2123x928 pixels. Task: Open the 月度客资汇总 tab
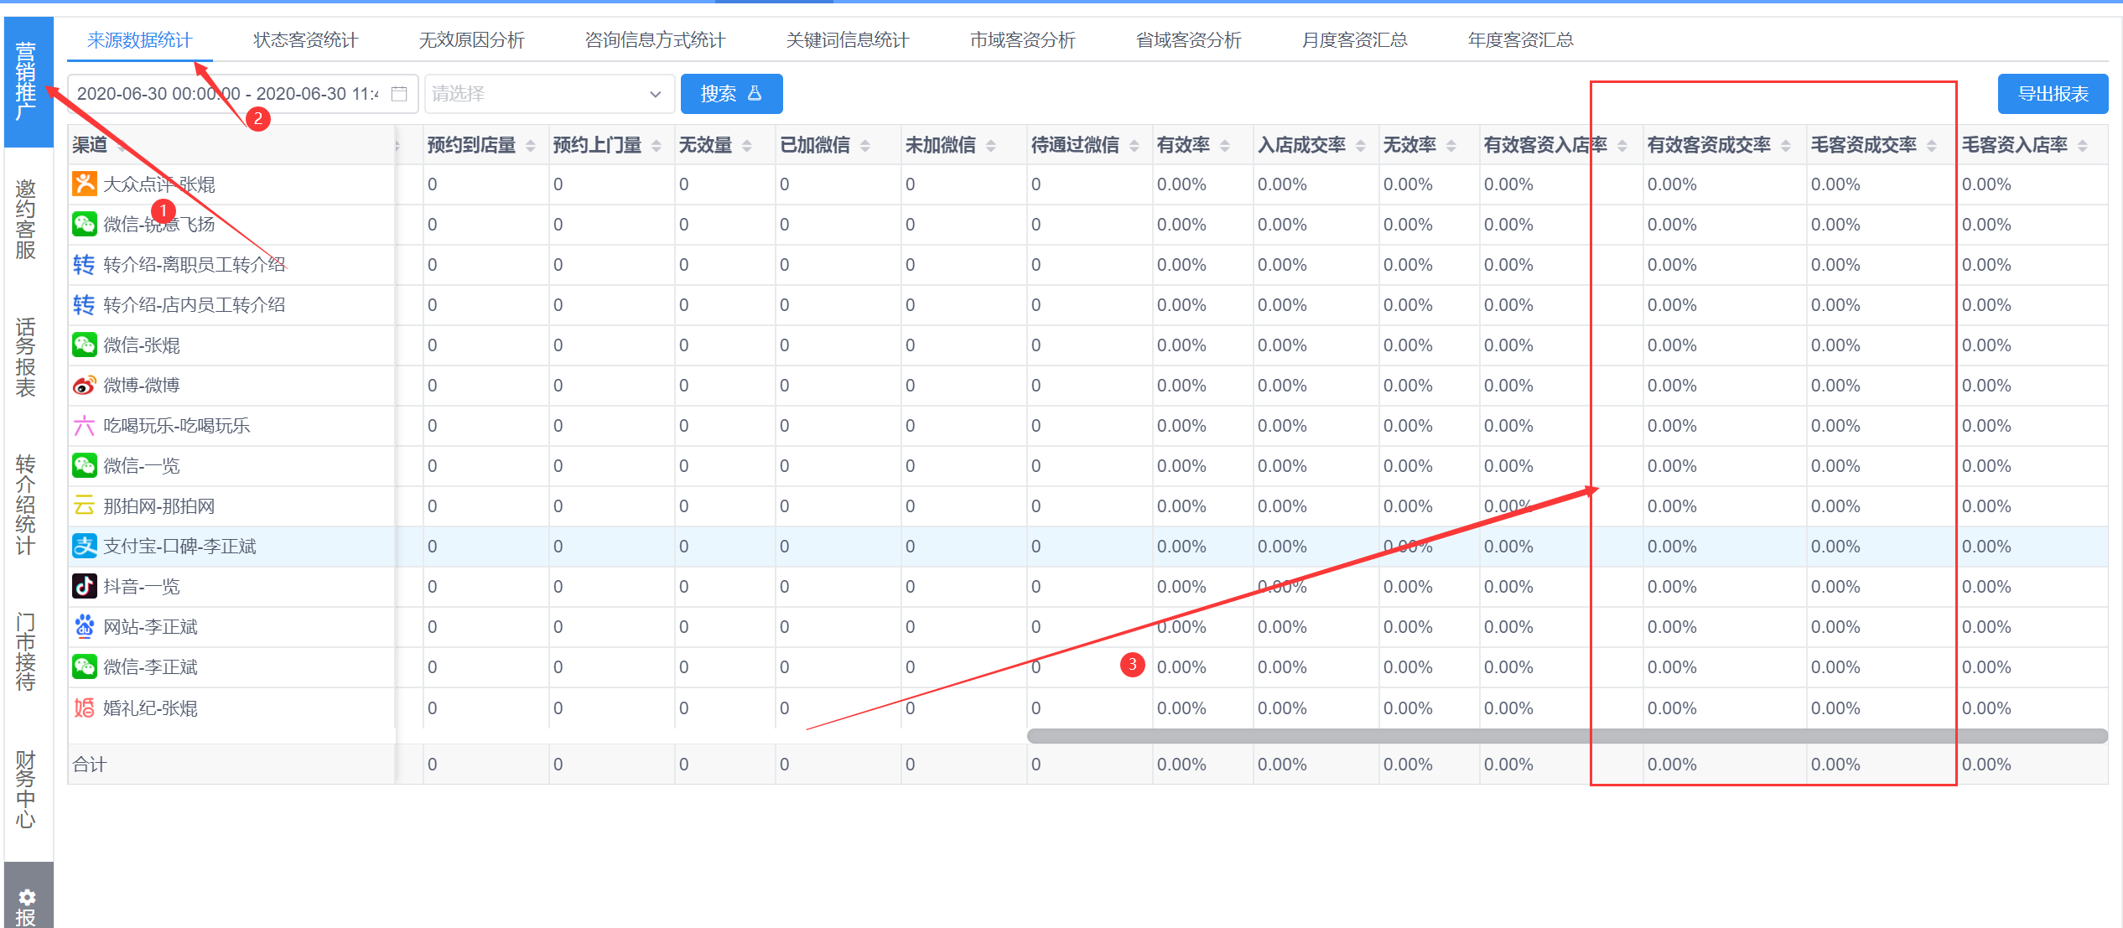pos(1353,40)
